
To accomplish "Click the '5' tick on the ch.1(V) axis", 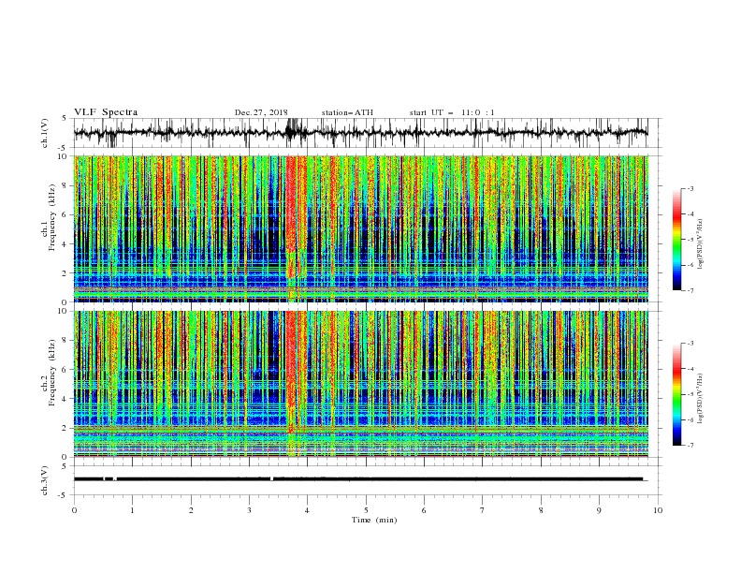I will click(65, 119).
